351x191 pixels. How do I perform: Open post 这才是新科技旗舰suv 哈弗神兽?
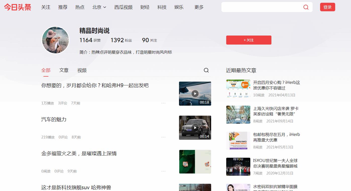(76, 187)
